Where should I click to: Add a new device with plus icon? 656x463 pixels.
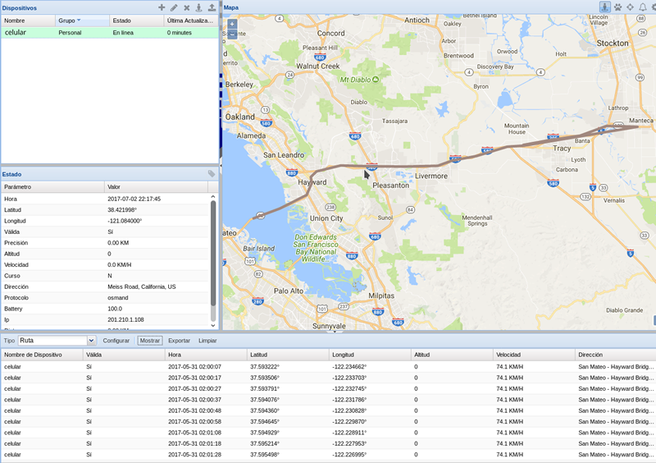162,7
